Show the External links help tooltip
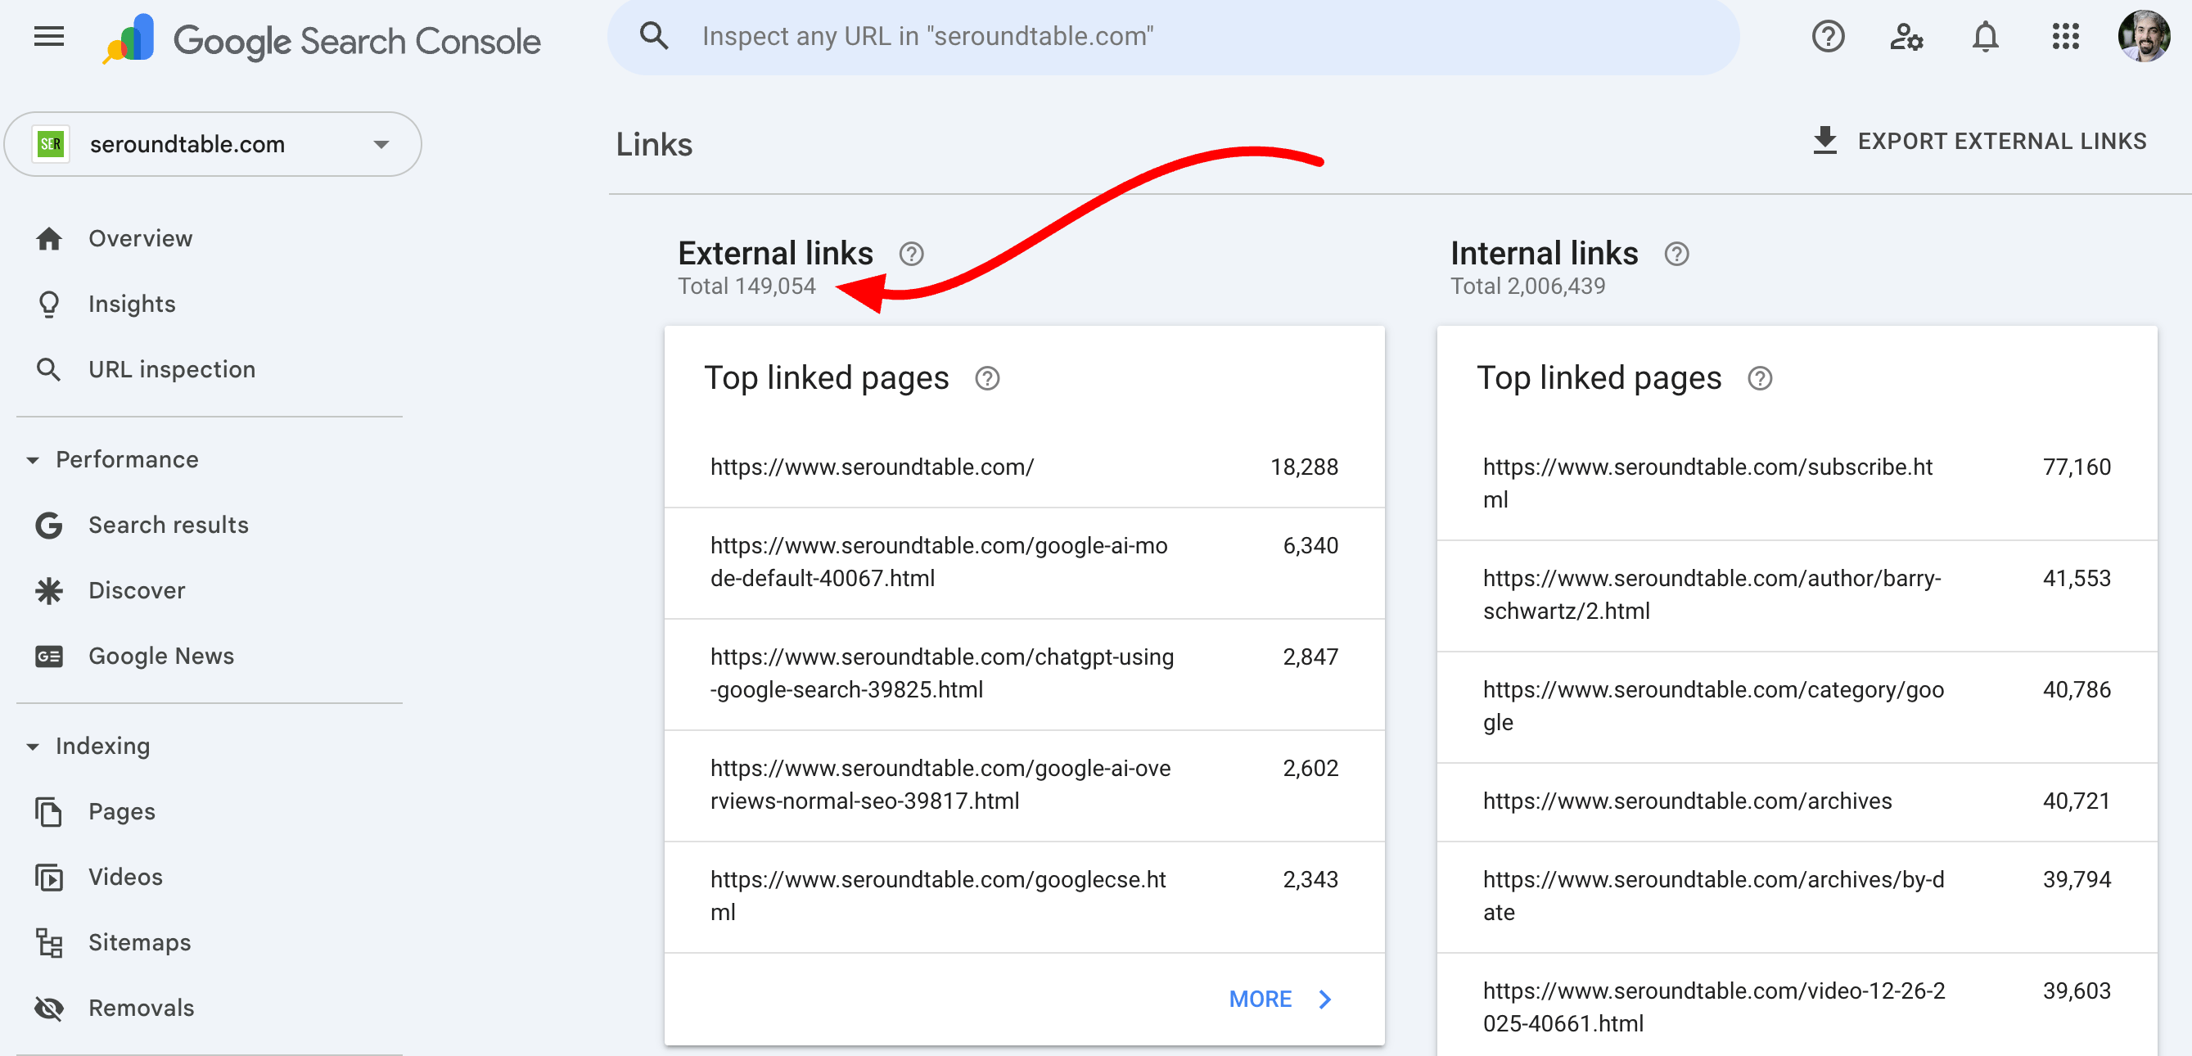 (x=910, y=253)
